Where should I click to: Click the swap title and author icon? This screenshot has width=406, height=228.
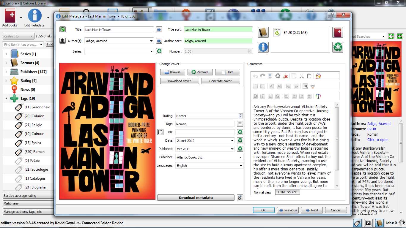click(x=62, y=29)
